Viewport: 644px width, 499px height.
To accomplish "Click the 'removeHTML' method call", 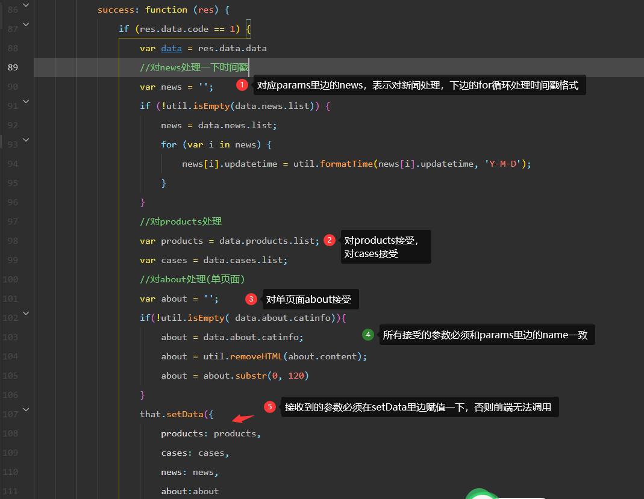I will pos(256,356).
